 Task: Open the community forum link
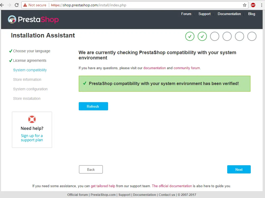pyautogui.click(x=187, y=68)
